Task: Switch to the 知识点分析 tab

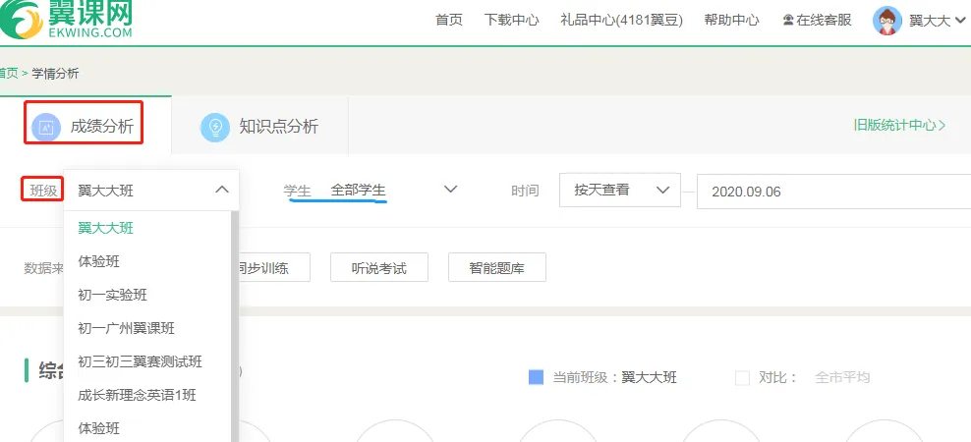Action: tap(259, 127)
